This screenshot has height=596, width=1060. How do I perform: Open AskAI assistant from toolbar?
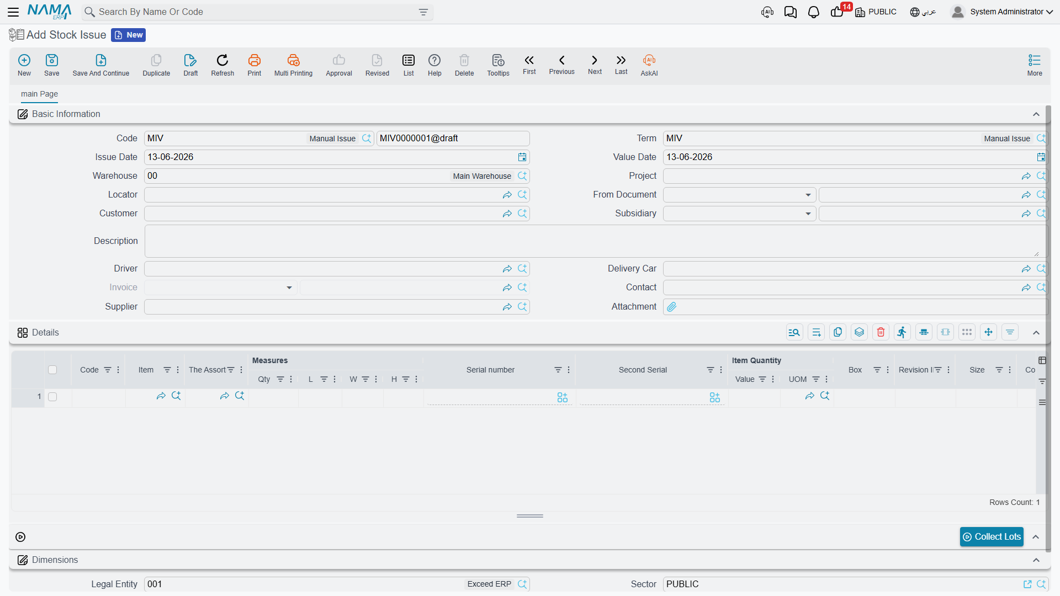[649, 65]
